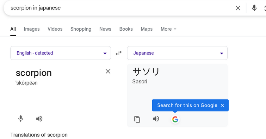This screenshot has height=139, width=266.
Task: Start voice search with microphone icon
Action: [254, 8]
